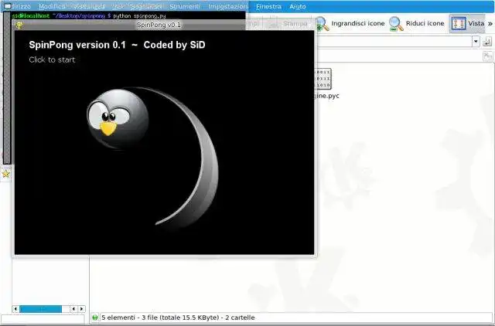The height and width of the screenshot is (326, 495).
Task: Click the sidebar scrollbar leftmost arrow
Action: pos(15,309)
